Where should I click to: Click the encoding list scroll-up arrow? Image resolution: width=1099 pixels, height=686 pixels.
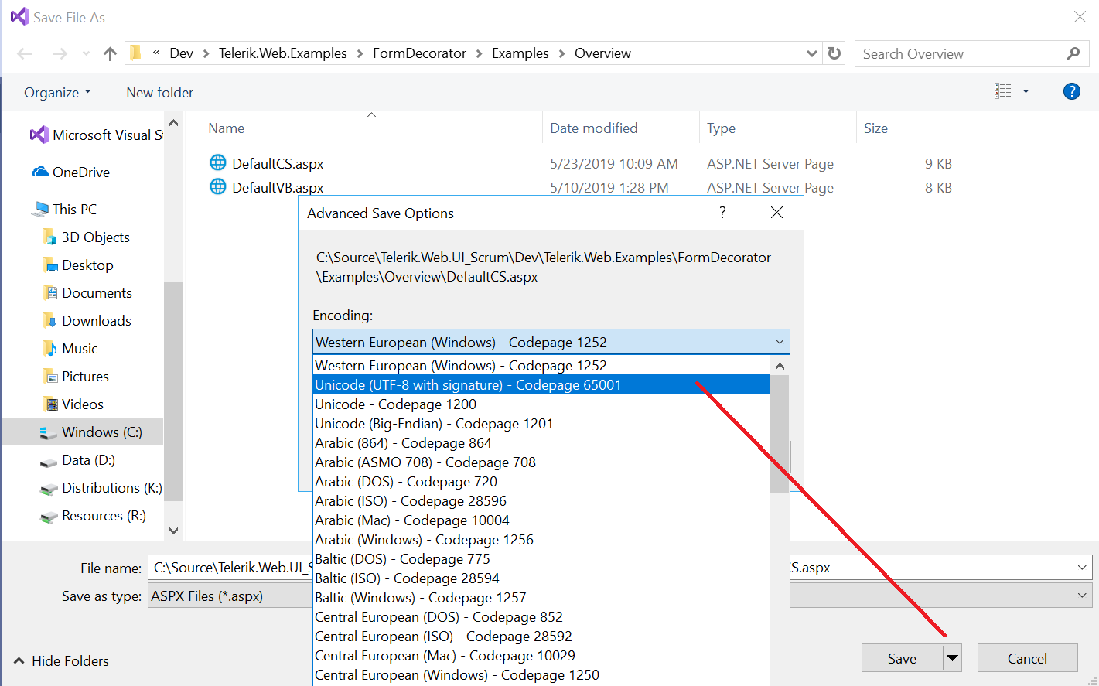click(780, 366)
